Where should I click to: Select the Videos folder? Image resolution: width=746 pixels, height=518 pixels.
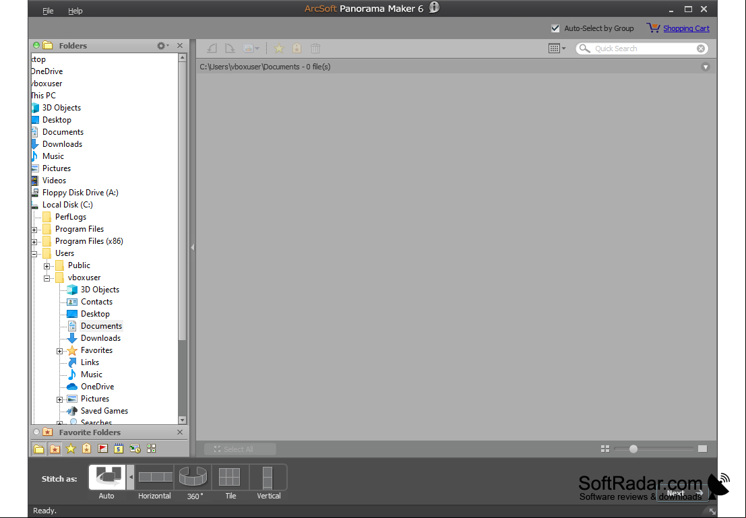[x=54, y=181]
